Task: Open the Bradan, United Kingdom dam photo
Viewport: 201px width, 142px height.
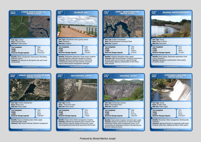Action: click(171, 27)
